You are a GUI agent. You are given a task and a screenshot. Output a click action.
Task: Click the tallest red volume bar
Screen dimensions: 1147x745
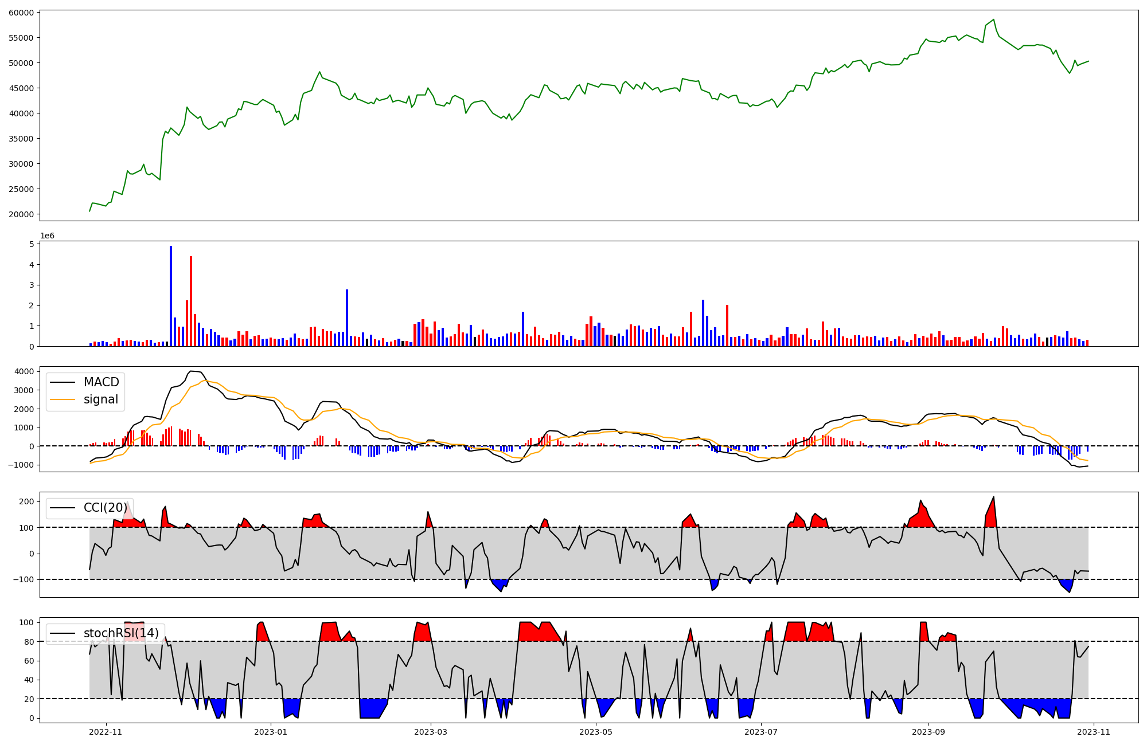[191, 301]
